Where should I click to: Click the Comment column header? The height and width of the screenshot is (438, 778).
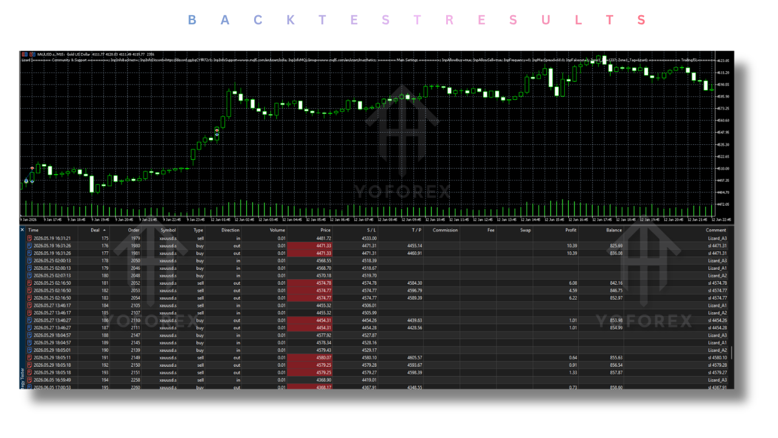[716, 231]
